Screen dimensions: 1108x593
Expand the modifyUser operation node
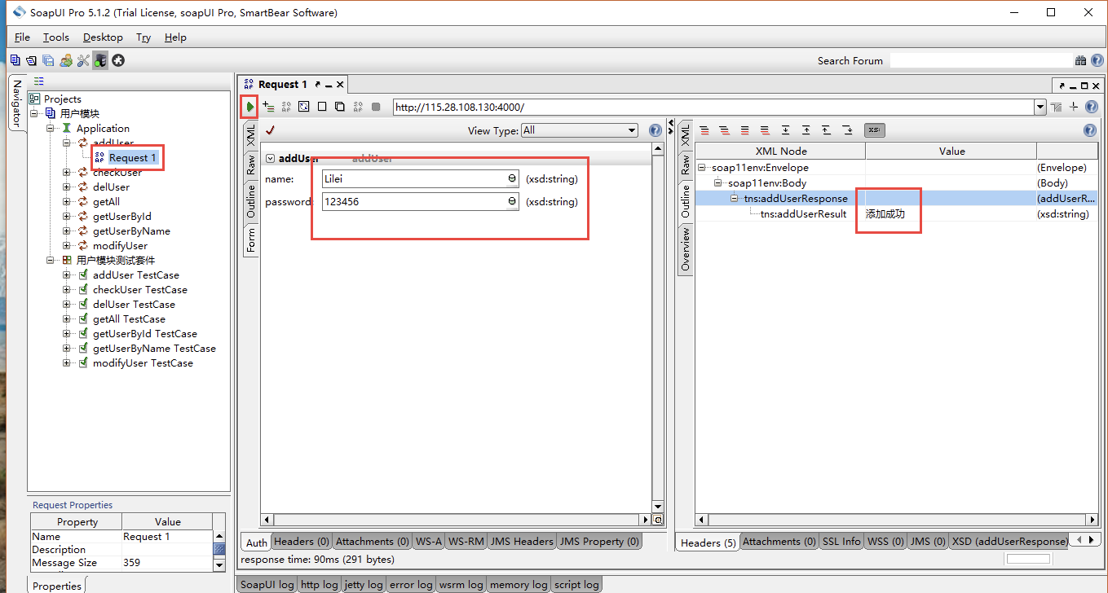(67, 246)
